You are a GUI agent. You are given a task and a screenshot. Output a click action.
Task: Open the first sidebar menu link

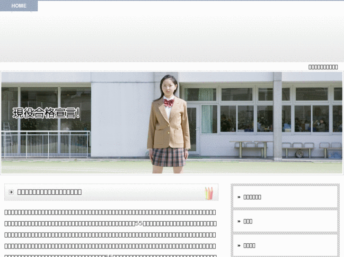(252, 197)
